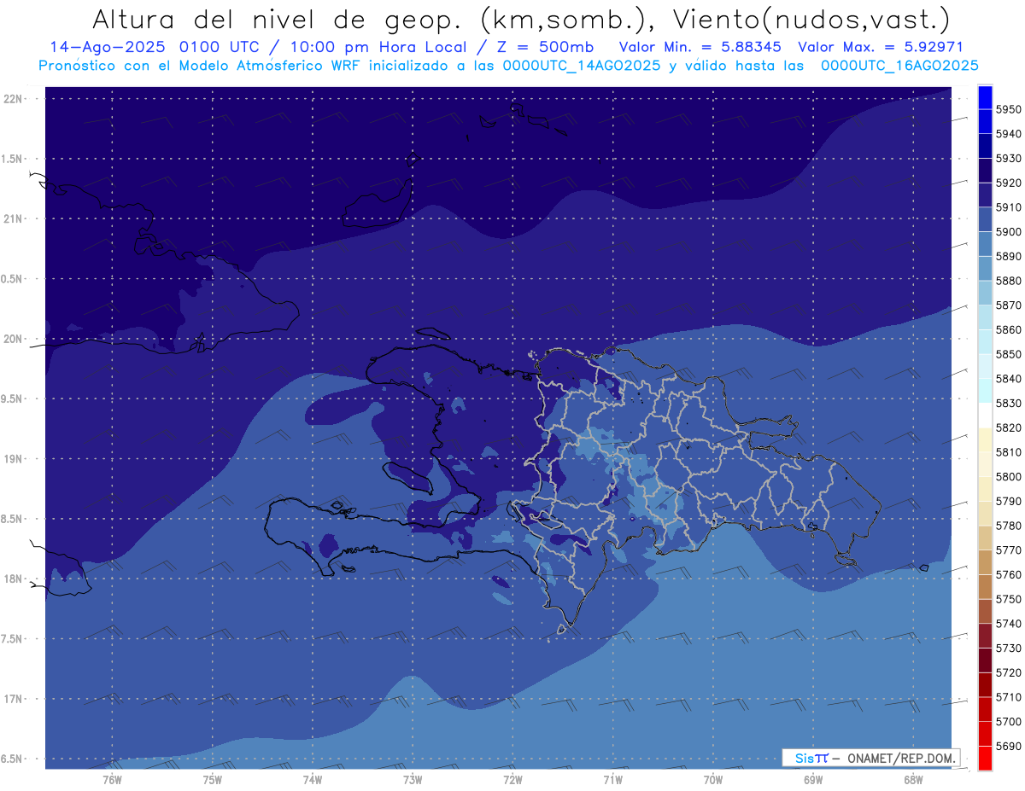Click the 5930 colorbar label
Image resolution: width=1025 pixels, height=791 pixels.
pos(1008,159)
